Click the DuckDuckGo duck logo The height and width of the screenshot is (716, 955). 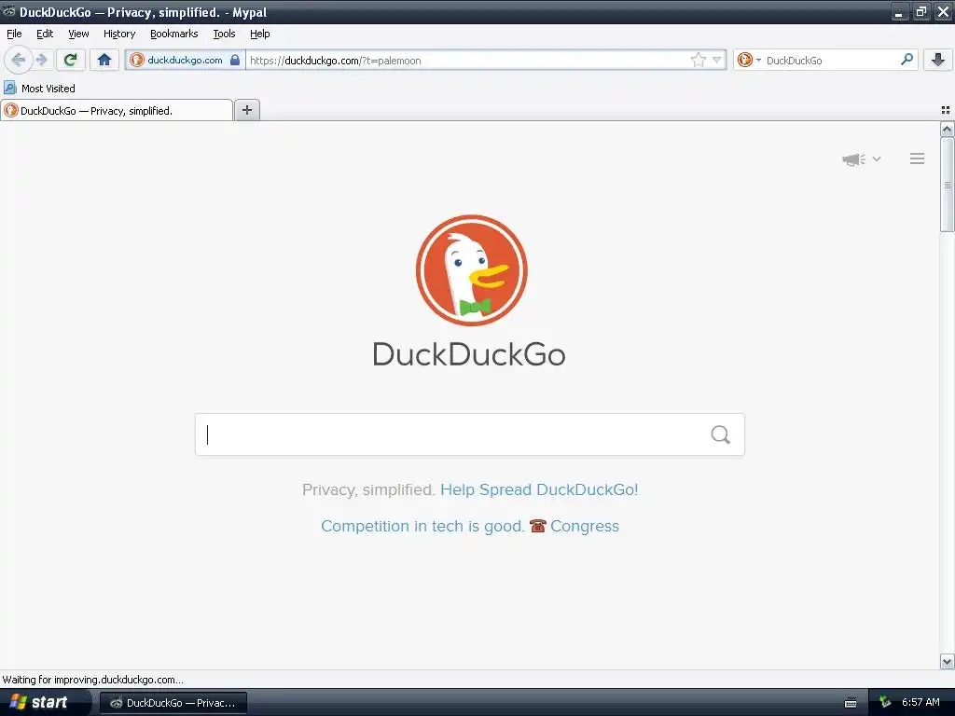pyautogui.click(x=471, y=270)
